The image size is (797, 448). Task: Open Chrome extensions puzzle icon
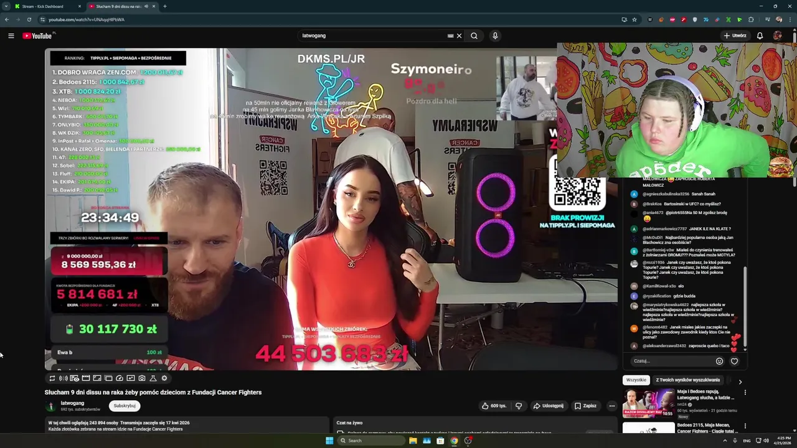pyautogui.click(x=751, y=19)
